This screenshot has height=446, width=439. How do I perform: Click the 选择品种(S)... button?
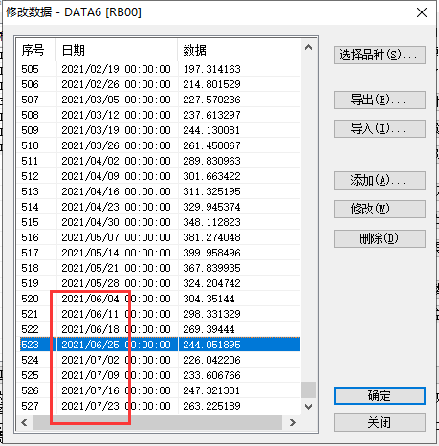click(x=380, y=55)
